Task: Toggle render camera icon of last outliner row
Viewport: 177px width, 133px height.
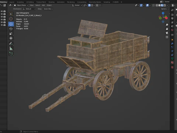Action: tap(4, 25)
